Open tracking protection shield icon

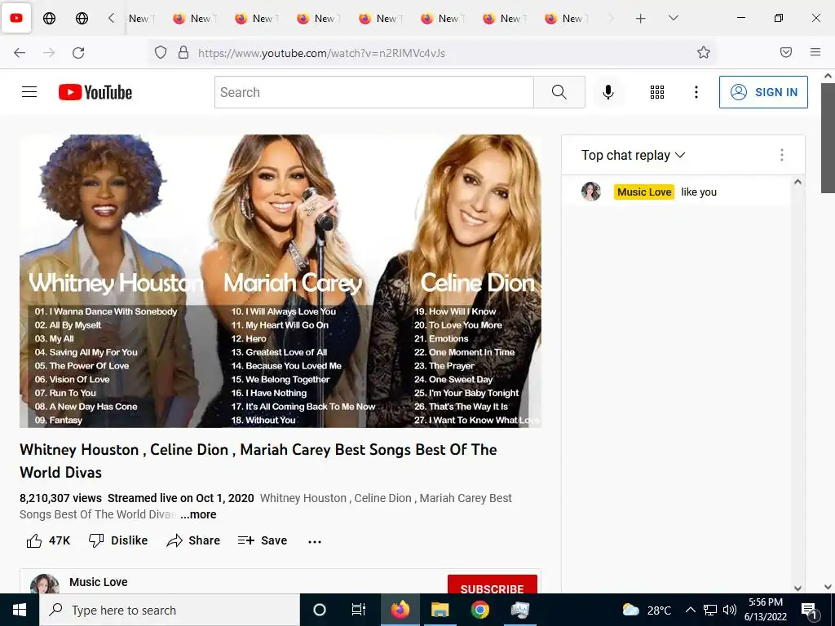[x=161, y=52]
